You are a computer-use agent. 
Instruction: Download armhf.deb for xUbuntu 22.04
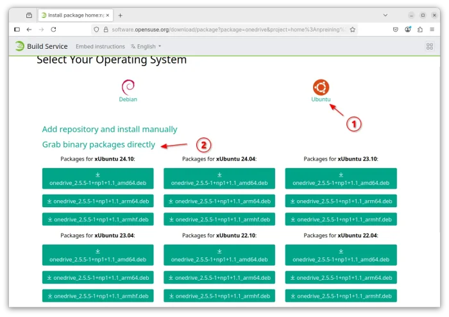pyautogui.click(x=341, y=296)
